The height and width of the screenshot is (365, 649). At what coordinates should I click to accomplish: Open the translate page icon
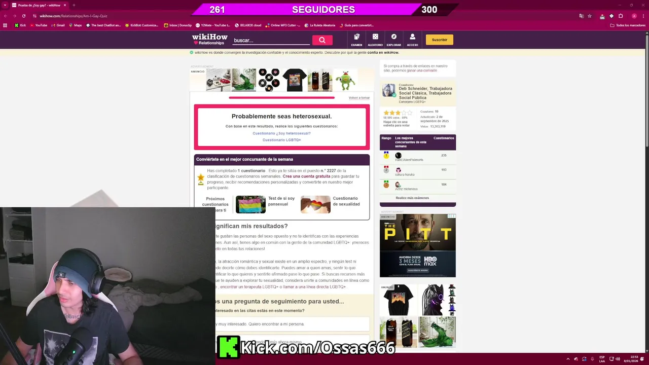pos(582,16)
